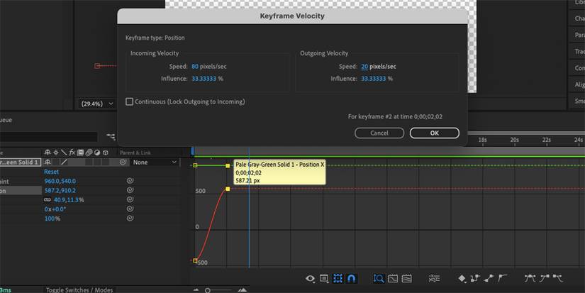Click pick whip beside 0x+0.0° value
Viewport: 585px width, 293px height.
coord(130,209)
